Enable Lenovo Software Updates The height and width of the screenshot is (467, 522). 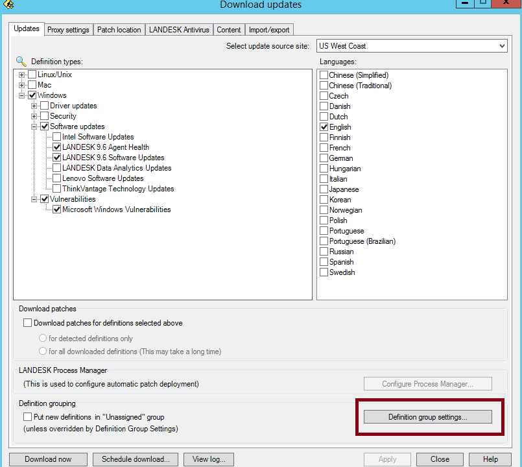56,178
